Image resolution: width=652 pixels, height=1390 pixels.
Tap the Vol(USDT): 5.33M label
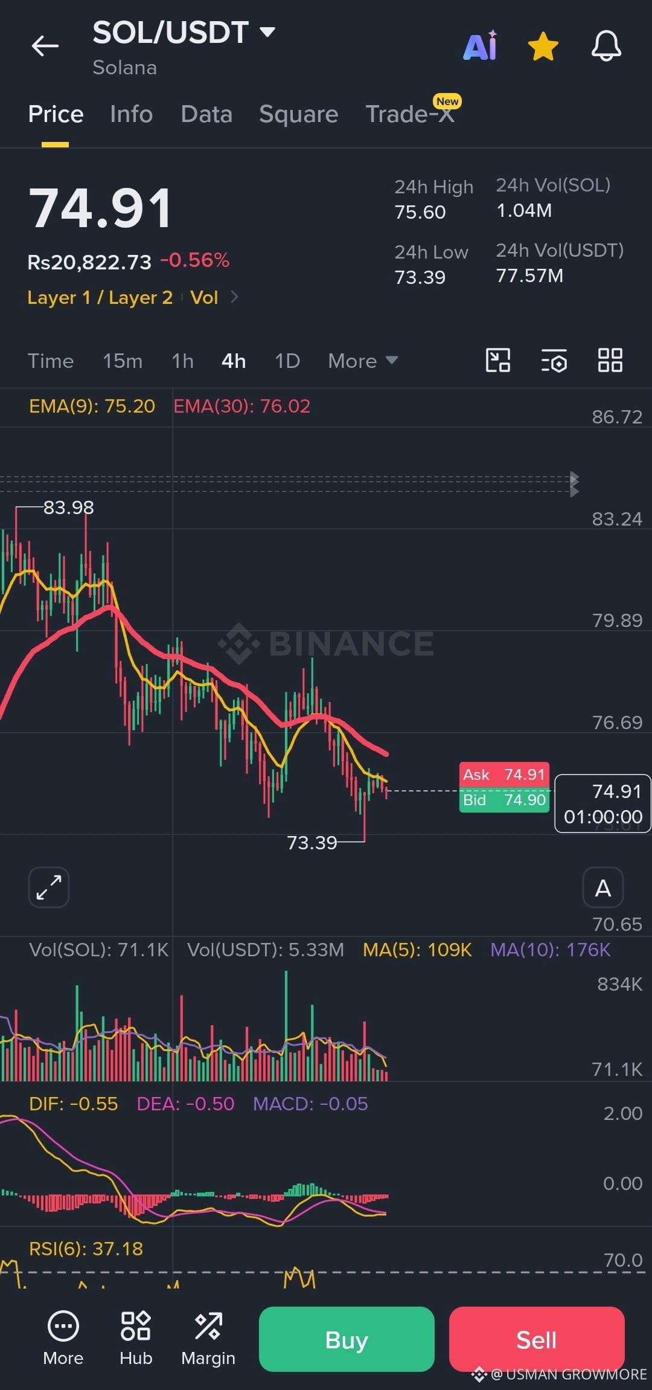tap(266, 950)
